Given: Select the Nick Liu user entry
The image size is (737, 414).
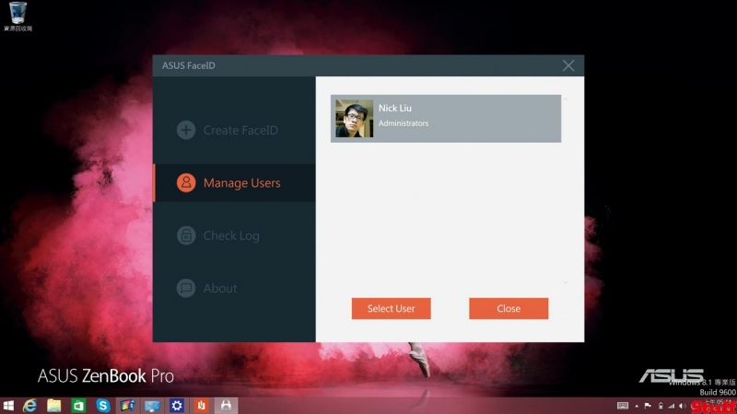Looking at the screenshot, I should point(446,119).
